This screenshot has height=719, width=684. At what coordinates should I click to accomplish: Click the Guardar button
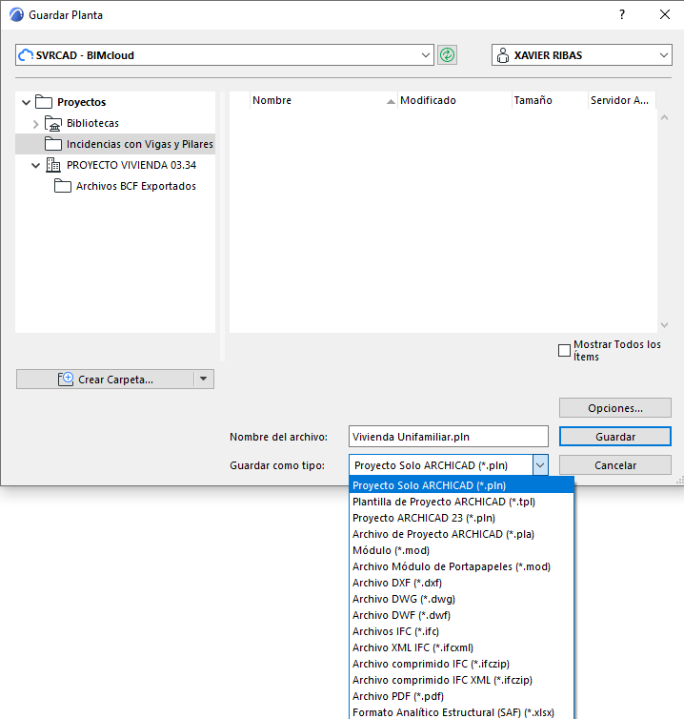[x=614, y=437]
